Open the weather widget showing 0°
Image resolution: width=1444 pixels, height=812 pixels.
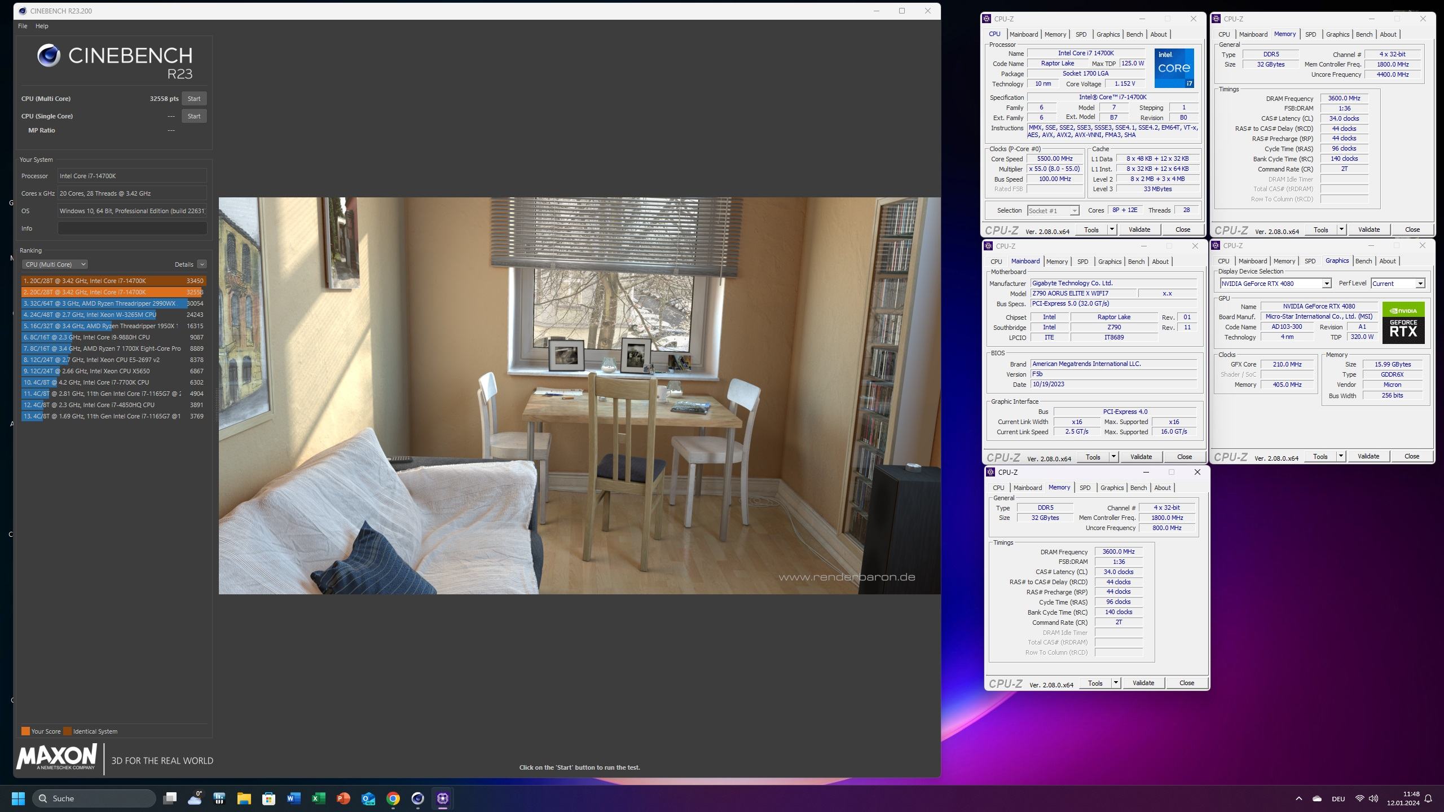click(195, 798)
